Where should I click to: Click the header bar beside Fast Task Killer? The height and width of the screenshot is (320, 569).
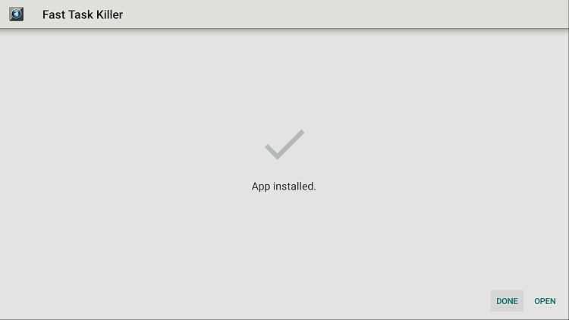click(344, 14)
